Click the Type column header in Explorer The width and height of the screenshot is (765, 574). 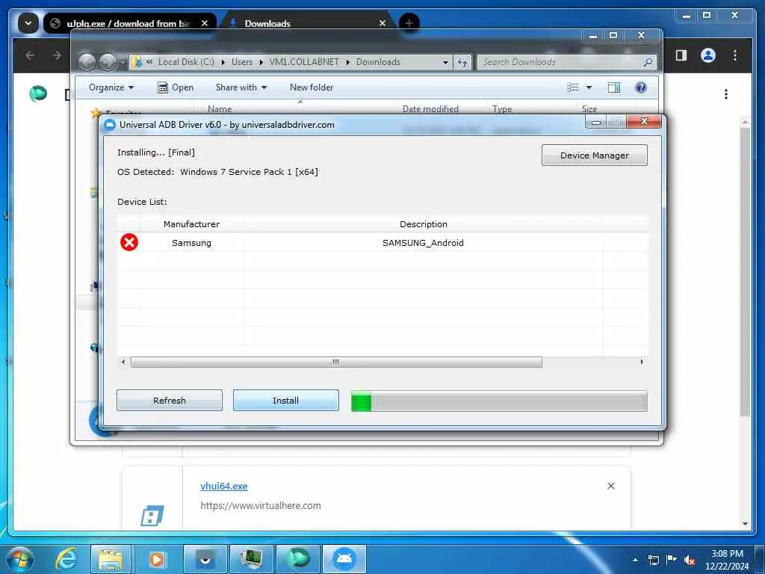(x=502, y=109)
